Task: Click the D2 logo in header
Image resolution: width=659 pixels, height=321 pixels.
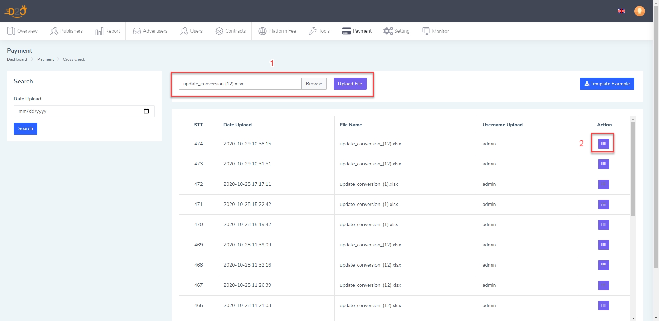Action: tap(16, 11)
